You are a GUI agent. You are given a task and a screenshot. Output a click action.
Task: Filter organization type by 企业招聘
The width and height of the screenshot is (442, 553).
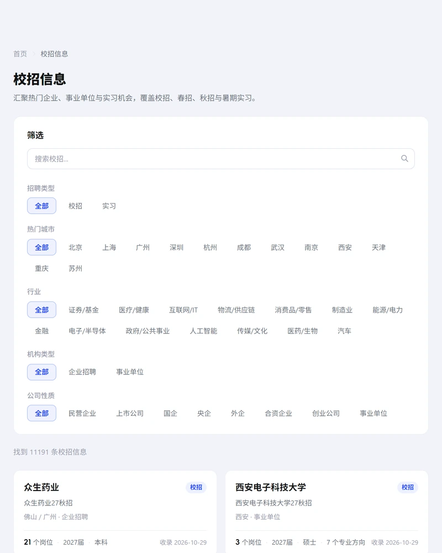[82, 372]
